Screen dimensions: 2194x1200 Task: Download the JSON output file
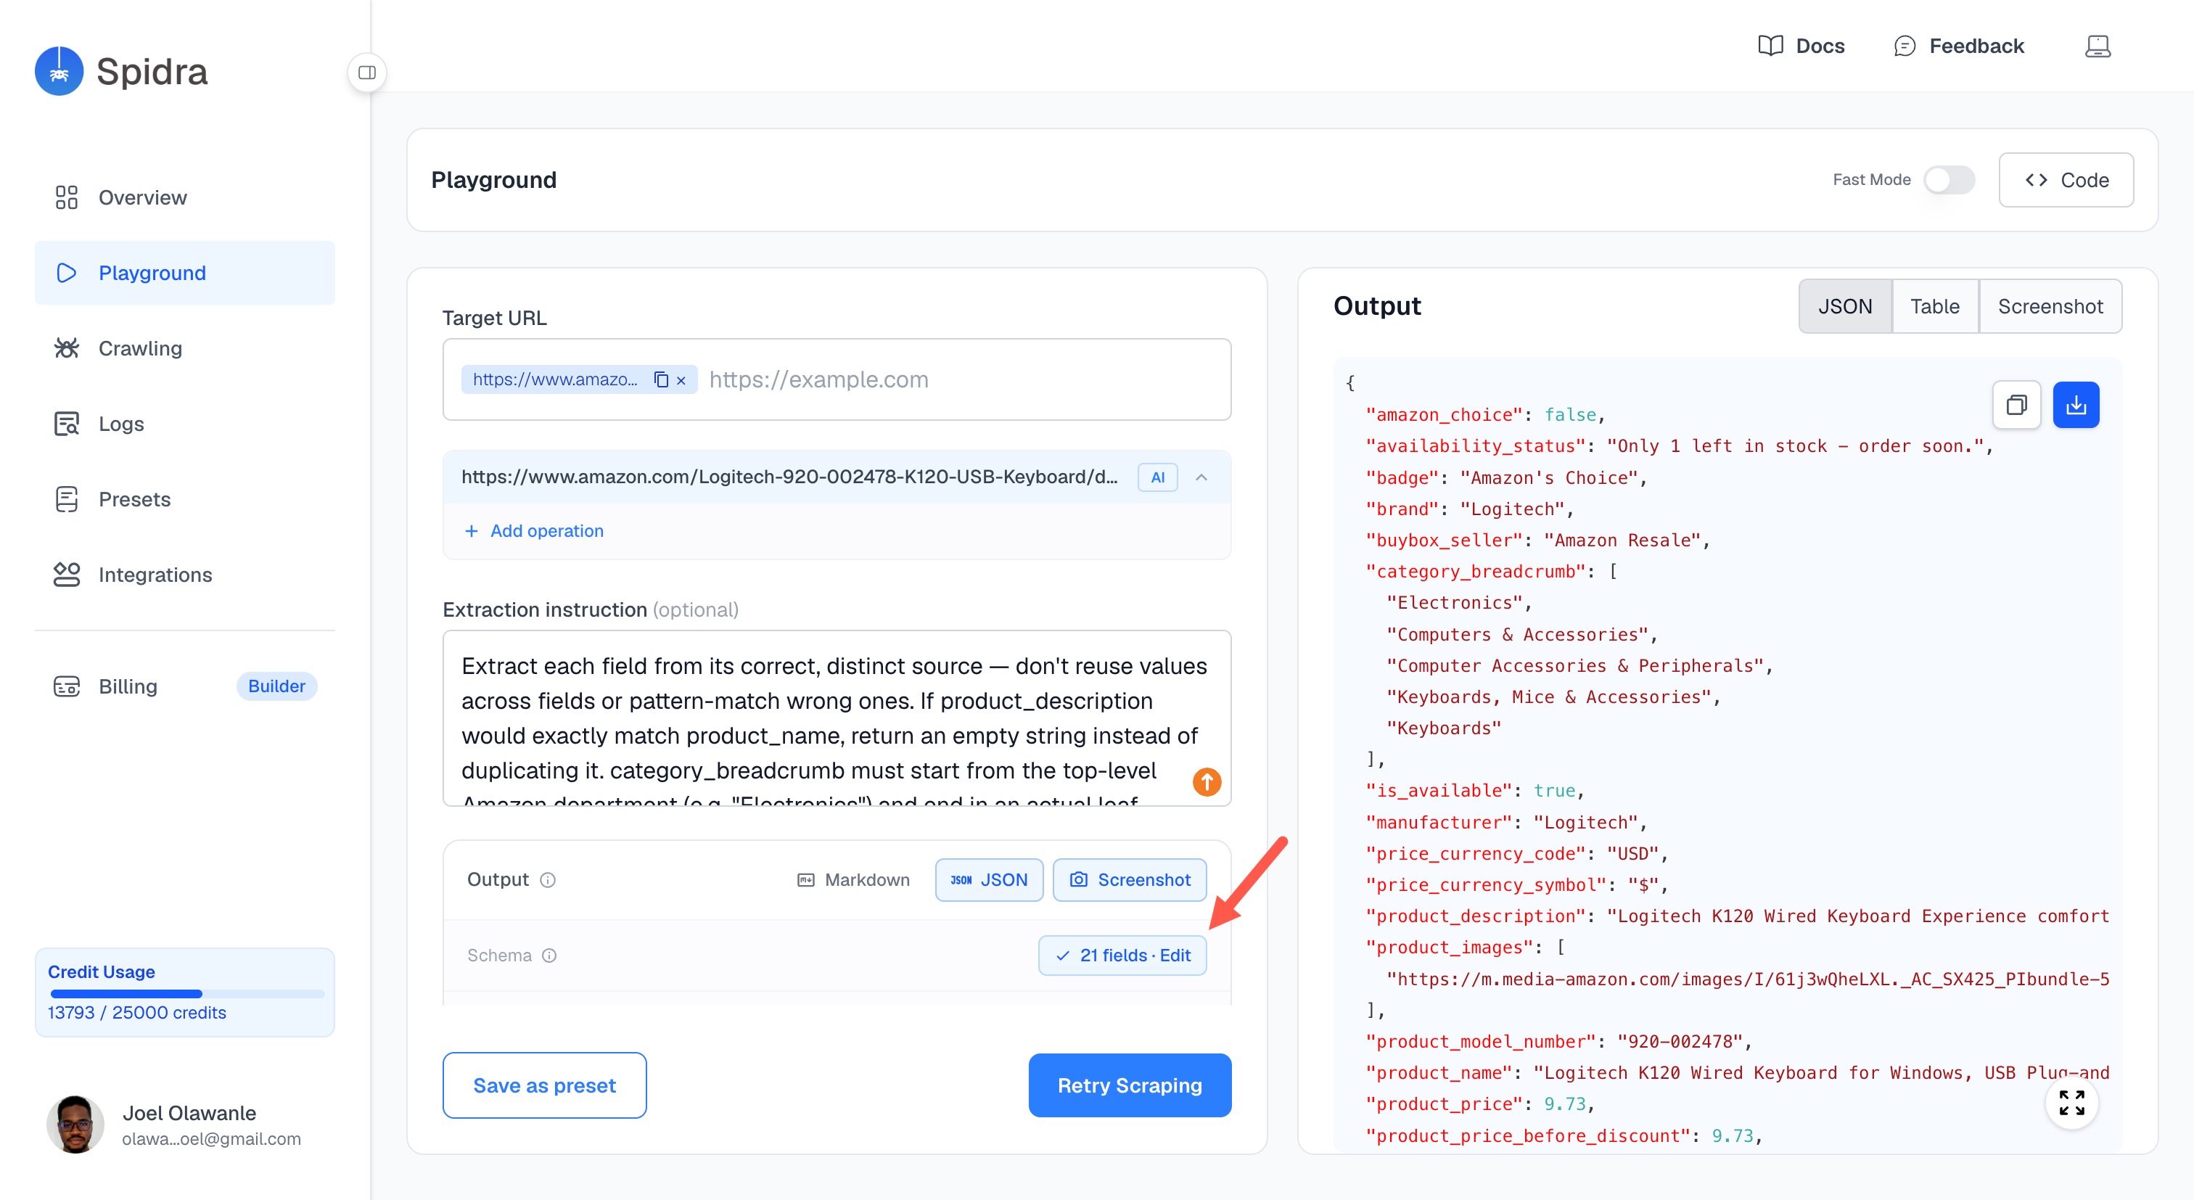tap(2076, 405)
